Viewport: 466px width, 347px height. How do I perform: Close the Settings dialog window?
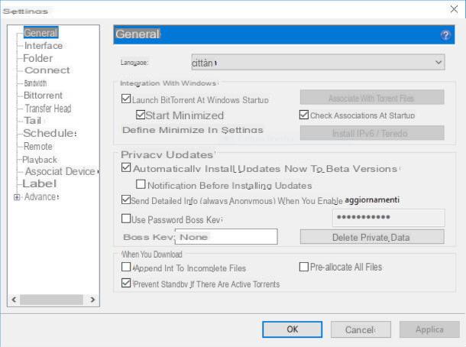coord(454,9)
